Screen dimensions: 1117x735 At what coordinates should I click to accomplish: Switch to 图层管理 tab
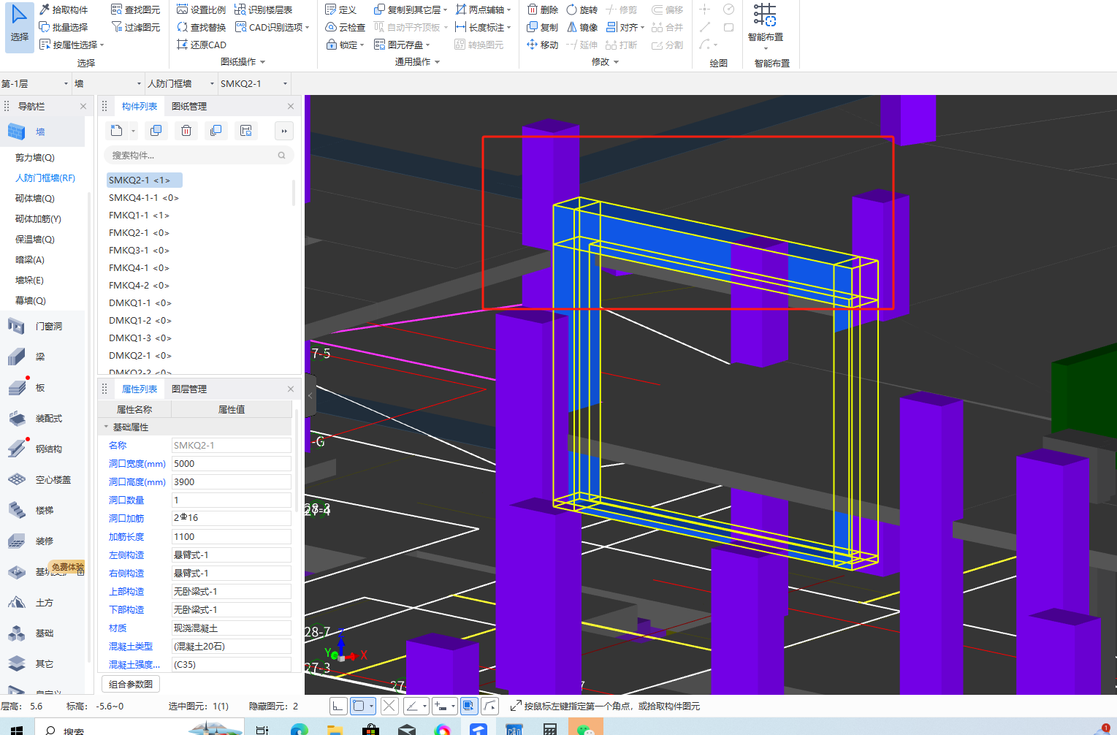coord(188,389)
